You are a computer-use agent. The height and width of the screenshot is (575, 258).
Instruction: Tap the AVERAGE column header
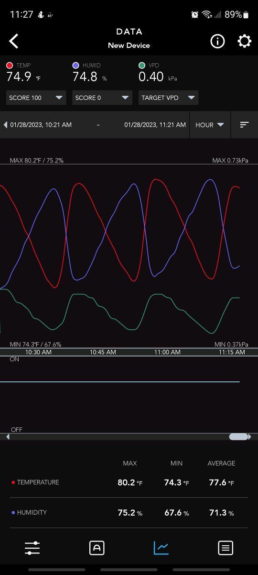tap(221, 463)
